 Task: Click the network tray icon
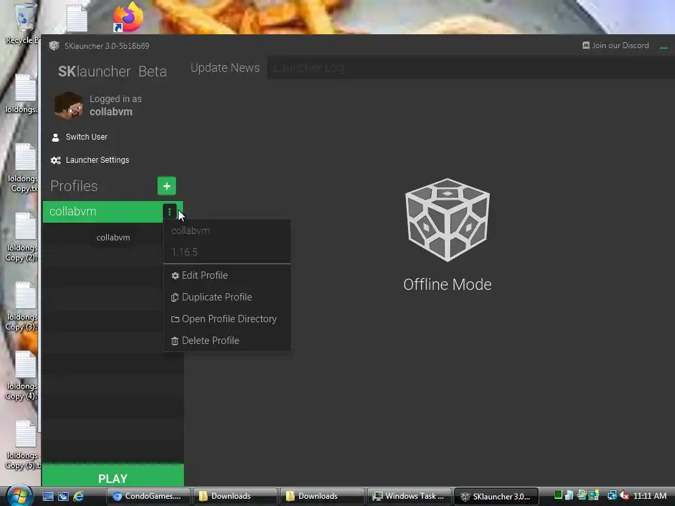(x=612, y=495)
